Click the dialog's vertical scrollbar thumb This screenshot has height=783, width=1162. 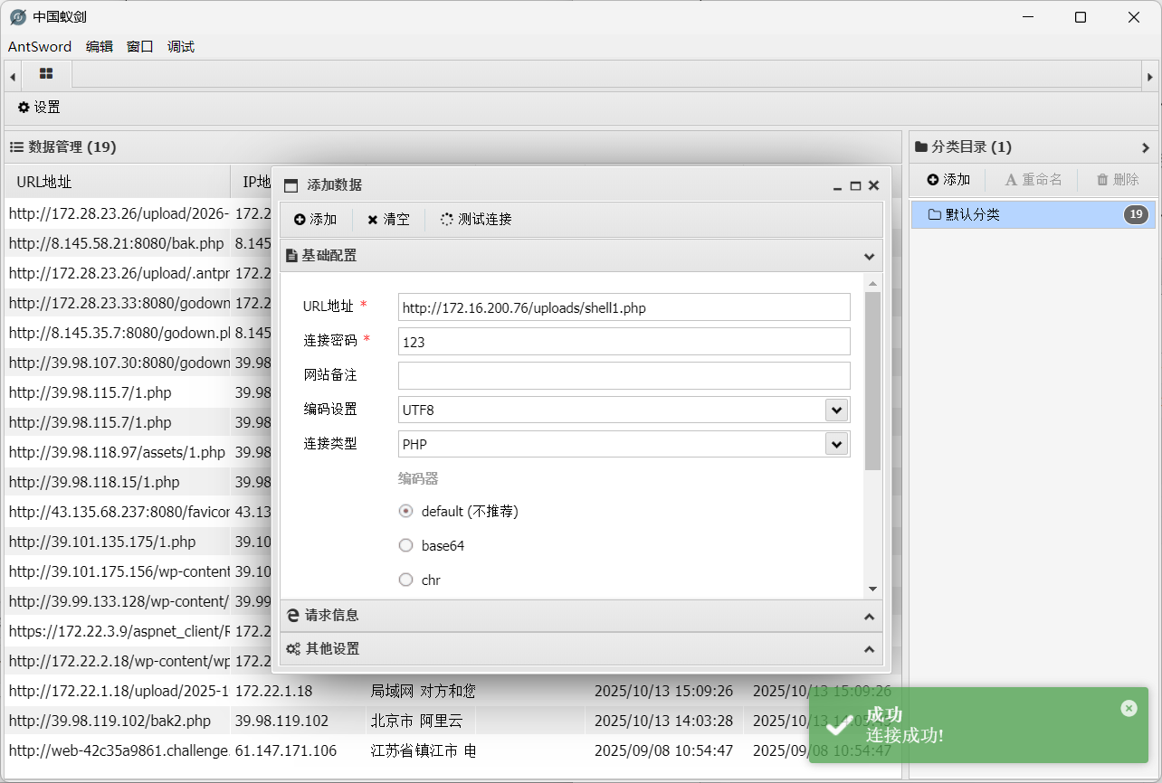(872, 380)
